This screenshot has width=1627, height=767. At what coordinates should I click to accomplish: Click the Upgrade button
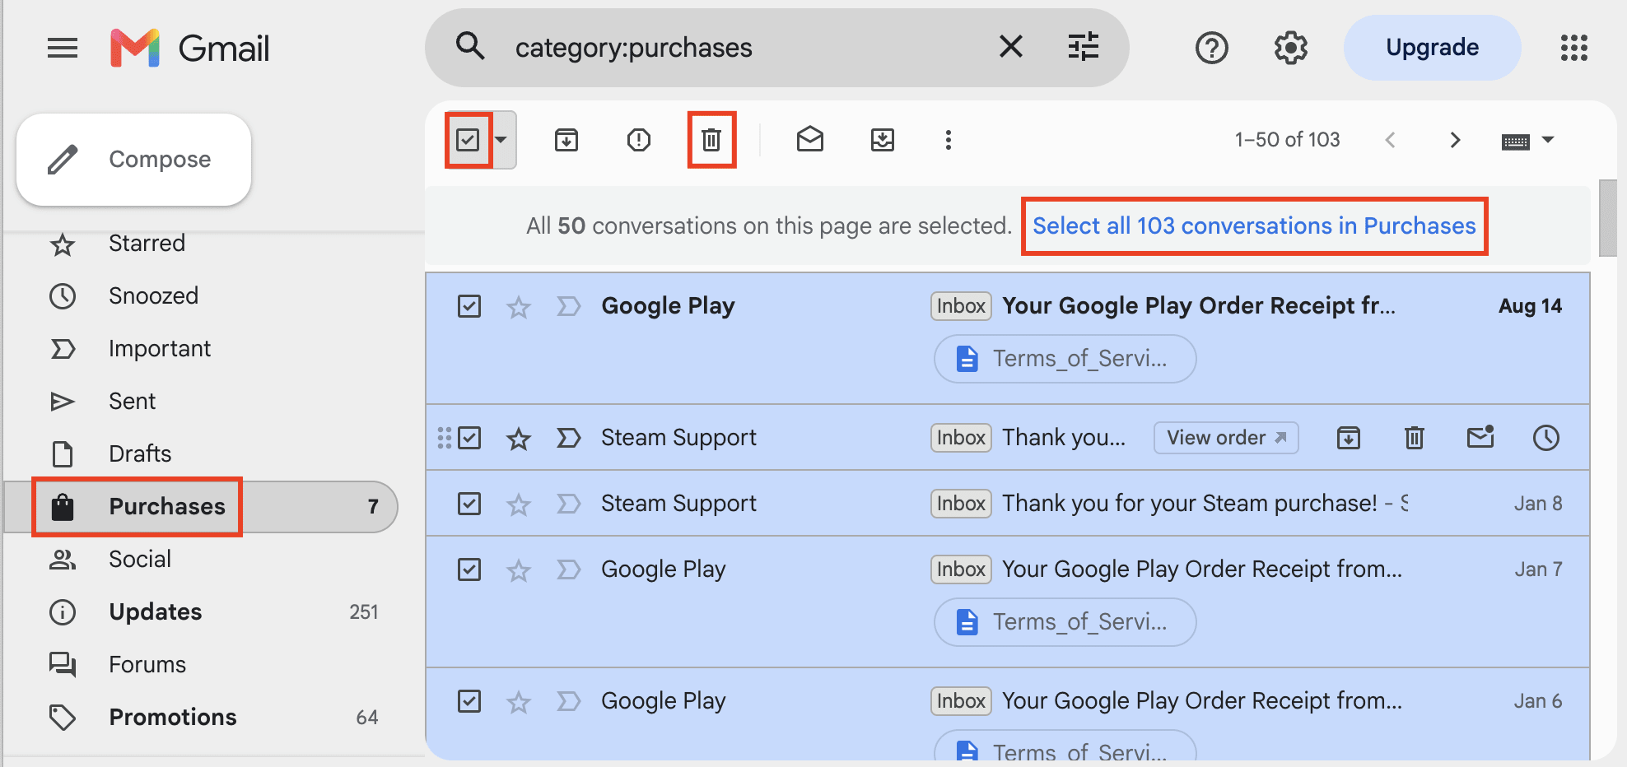point(1432,48)
